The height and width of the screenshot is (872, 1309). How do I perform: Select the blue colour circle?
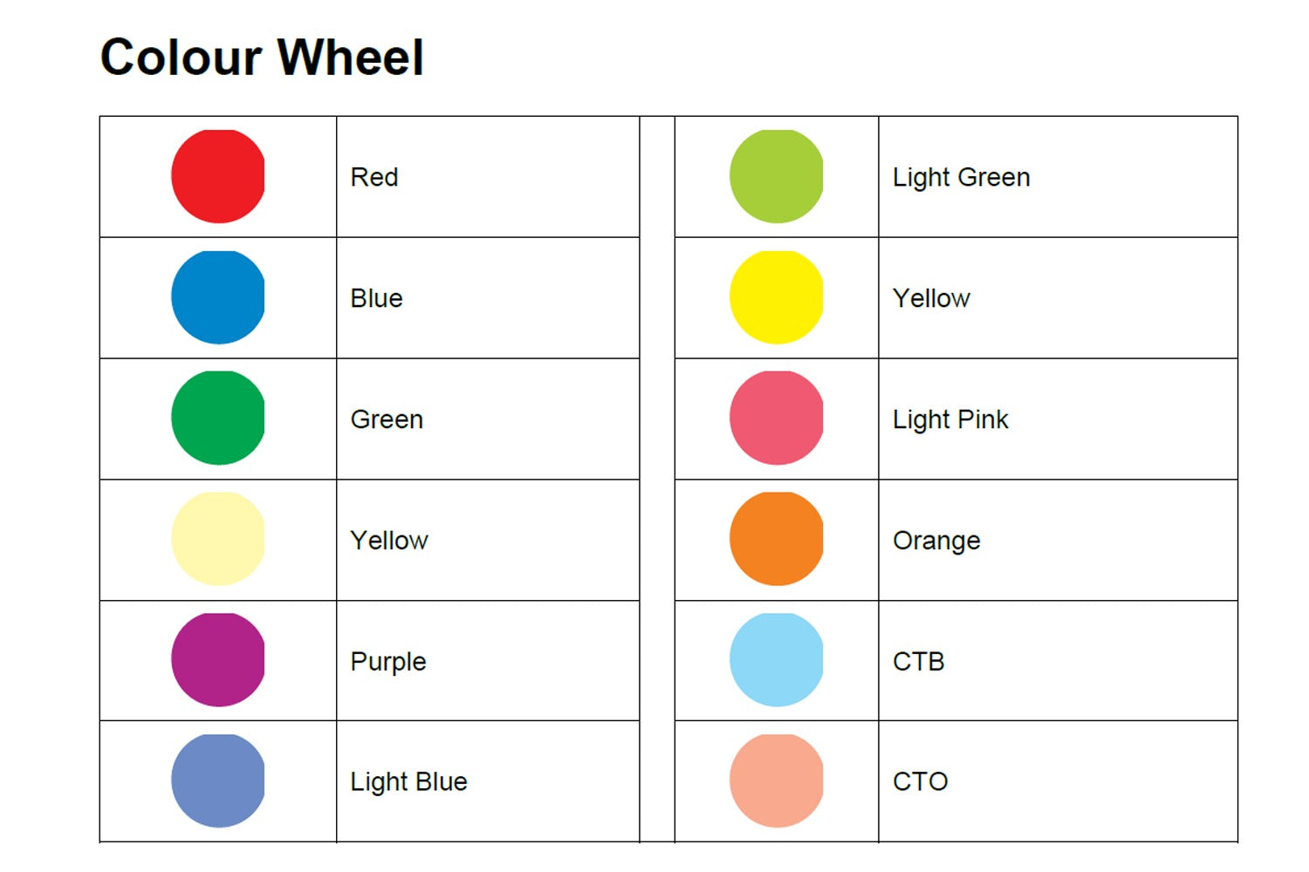pyautogui.click(x=217, y=297)
